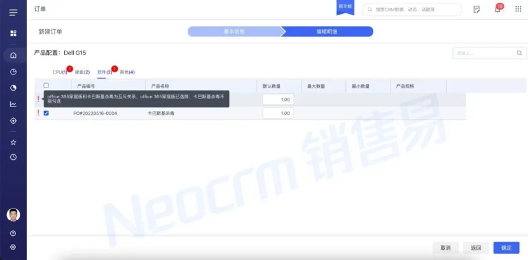This screenshot has height=260, width=528.
Task: Open the settings gear in the sidebar
Action: point(13,247)
